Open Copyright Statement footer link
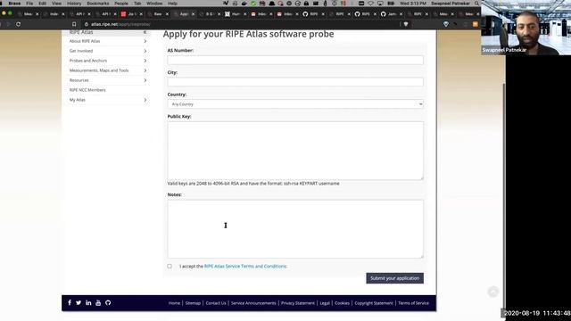 tap(374, 303)
